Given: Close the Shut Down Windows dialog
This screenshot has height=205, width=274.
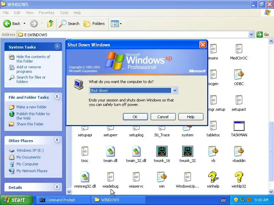Looking at the screenshot, I should 203,45.
